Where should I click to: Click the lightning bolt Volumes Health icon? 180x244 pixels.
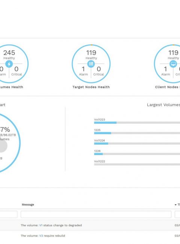pos(9,64)
